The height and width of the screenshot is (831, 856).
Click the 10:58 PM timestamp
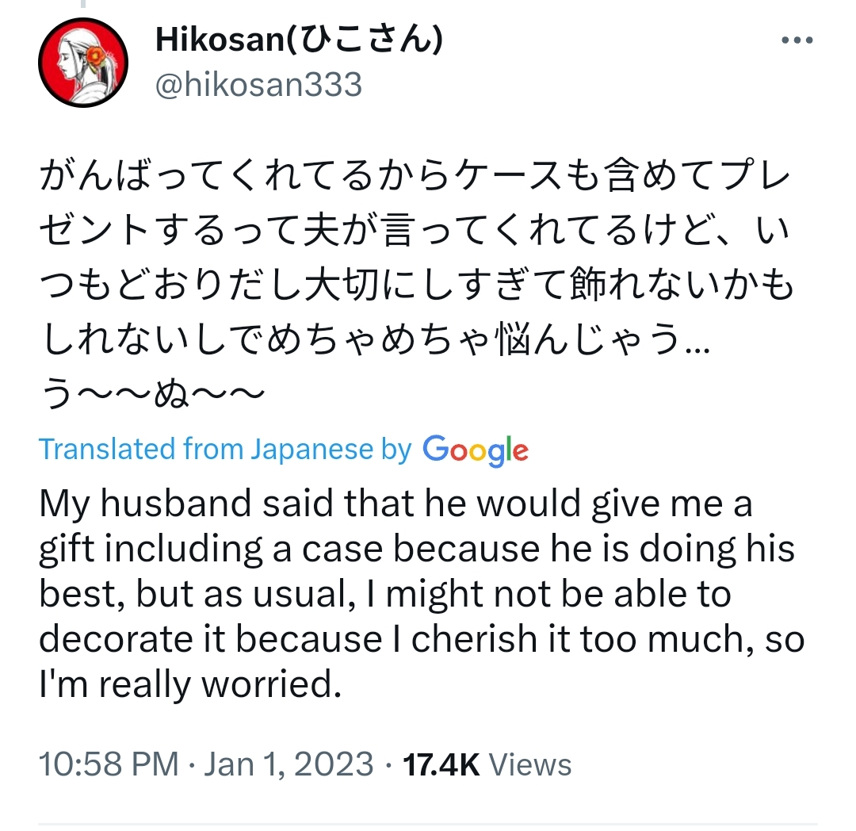click(x=109, y=764)
